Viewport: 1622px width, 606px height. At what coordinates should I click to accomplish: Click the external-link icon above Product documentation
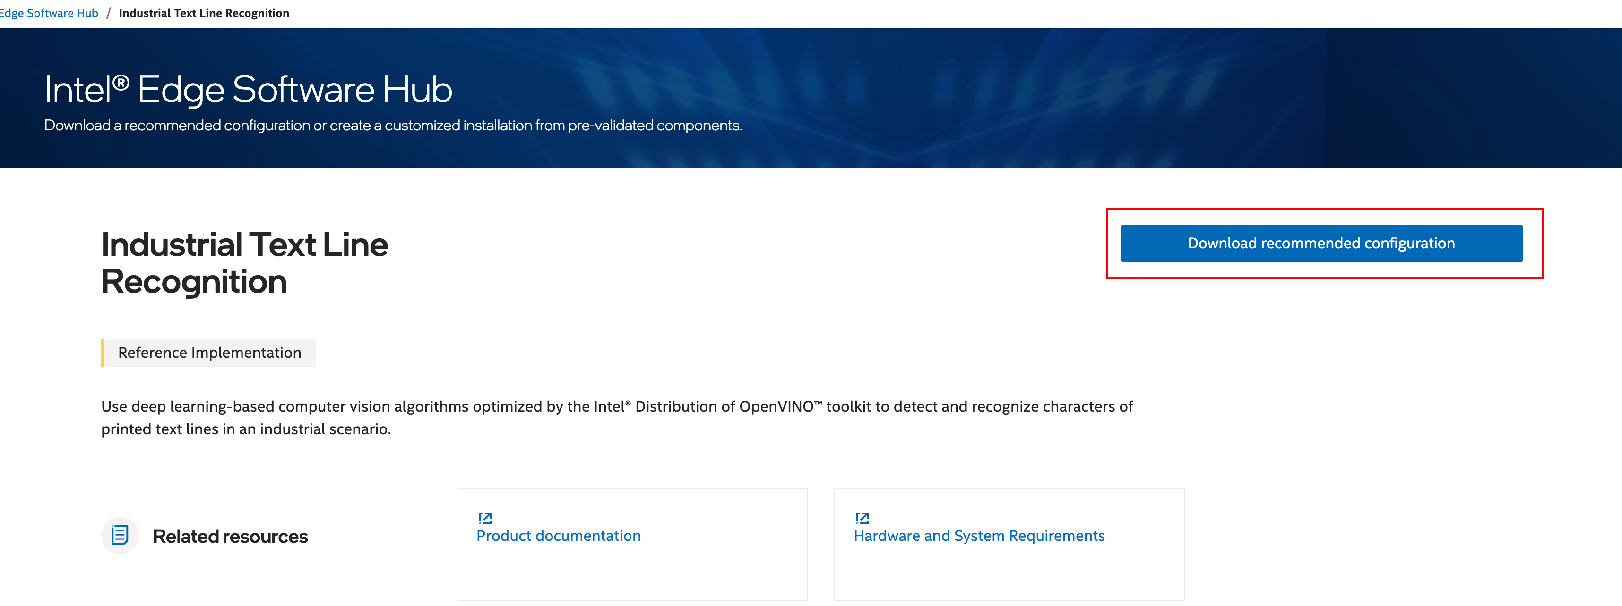485,518
